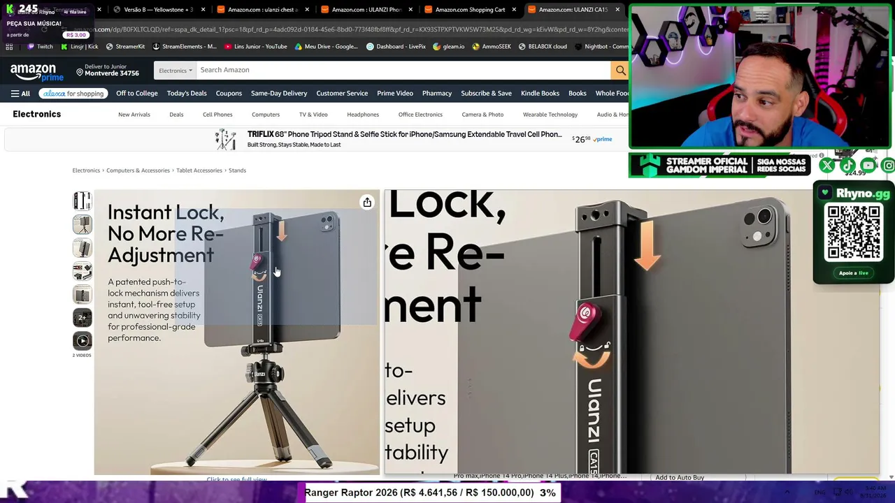Select Computers category
The width and height of the screenshot is (895, 503).
266,115
